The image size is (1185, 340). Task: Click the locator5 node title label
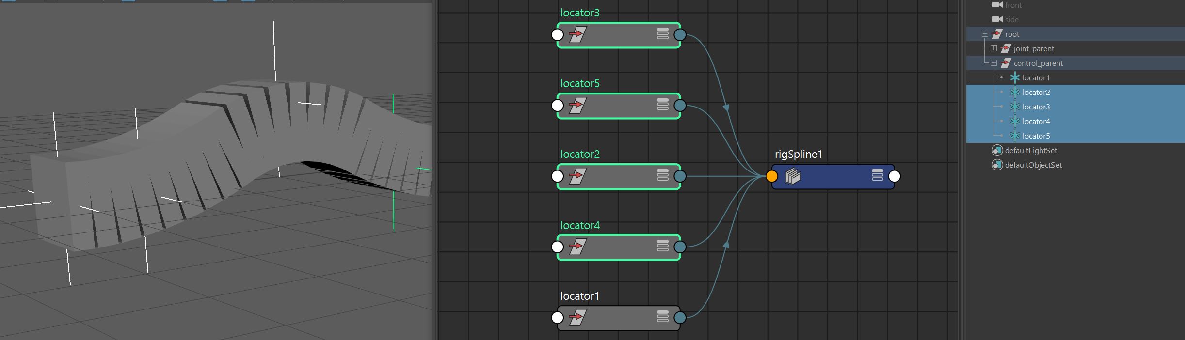[x=580, y=83]
